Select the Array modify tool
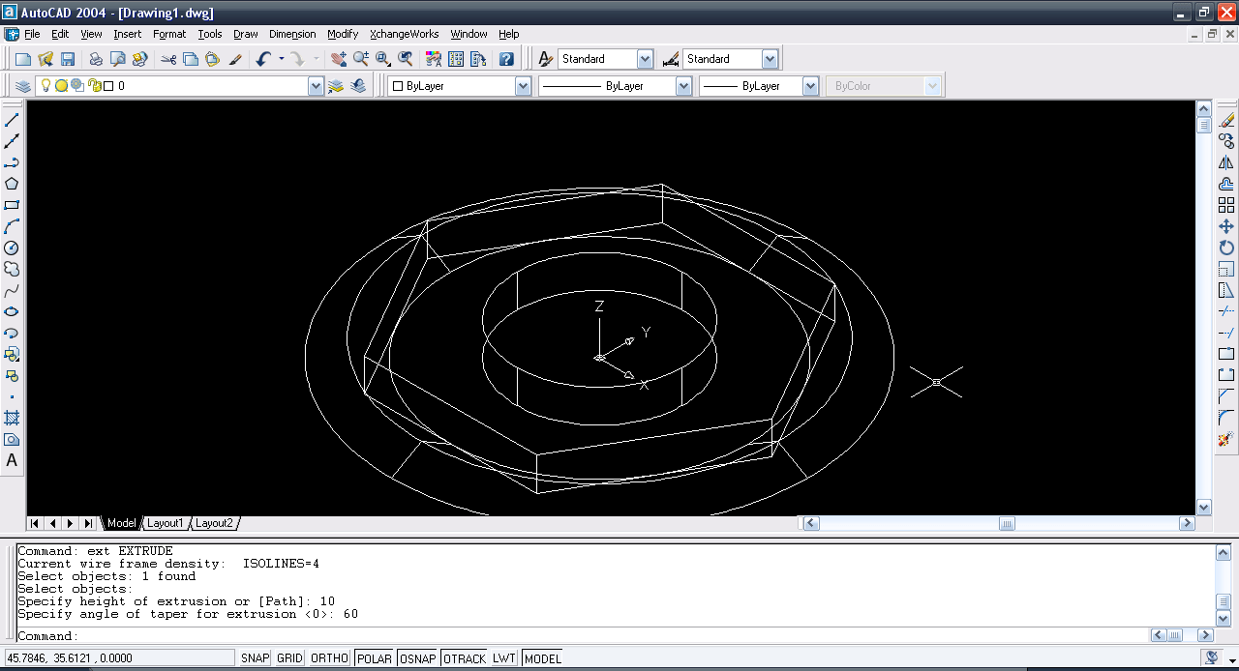The image size is (1239, 671). [1226, 205]
